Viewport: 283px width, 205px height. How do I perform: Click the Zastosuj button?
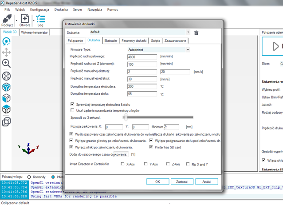coord(182,182)
